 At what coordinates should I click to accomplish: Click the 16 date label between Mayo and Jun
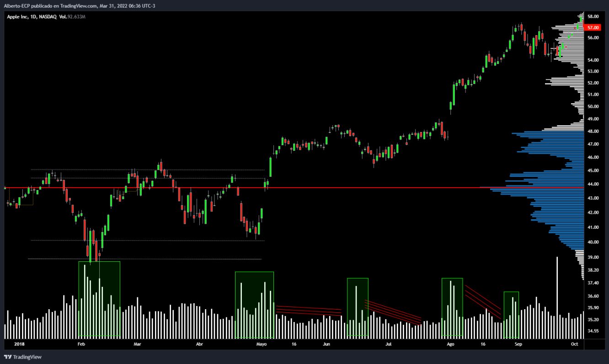point(294,344)
